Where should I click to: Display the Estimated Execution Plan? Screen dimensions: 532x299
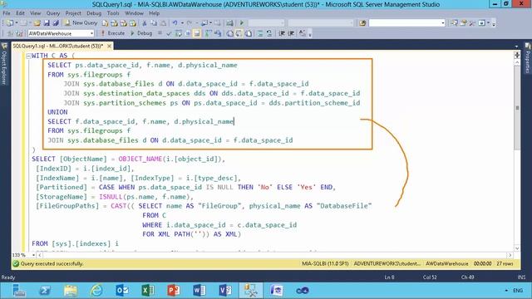coord(179,33)
